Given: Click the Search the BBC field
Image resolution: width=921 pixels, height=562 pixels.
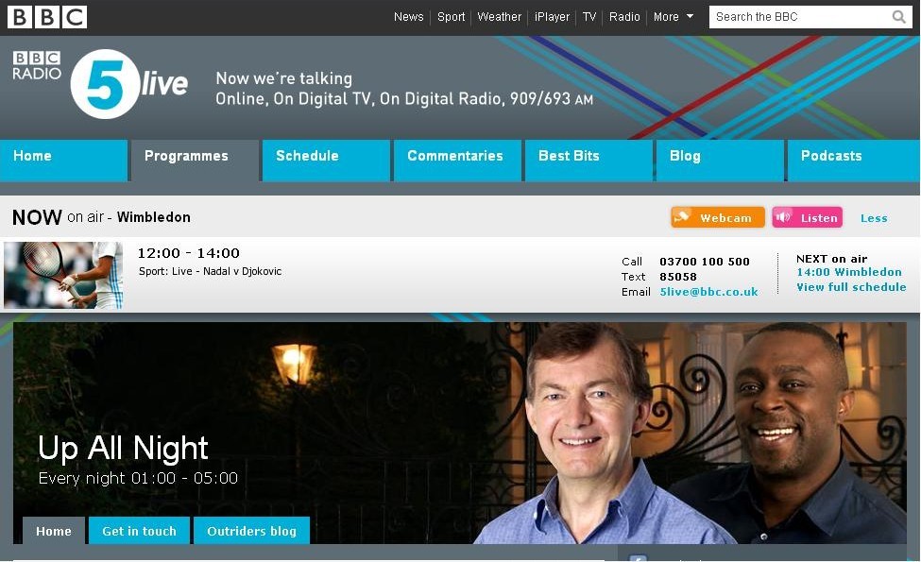Looking at the screenshot, I should 798,17.
